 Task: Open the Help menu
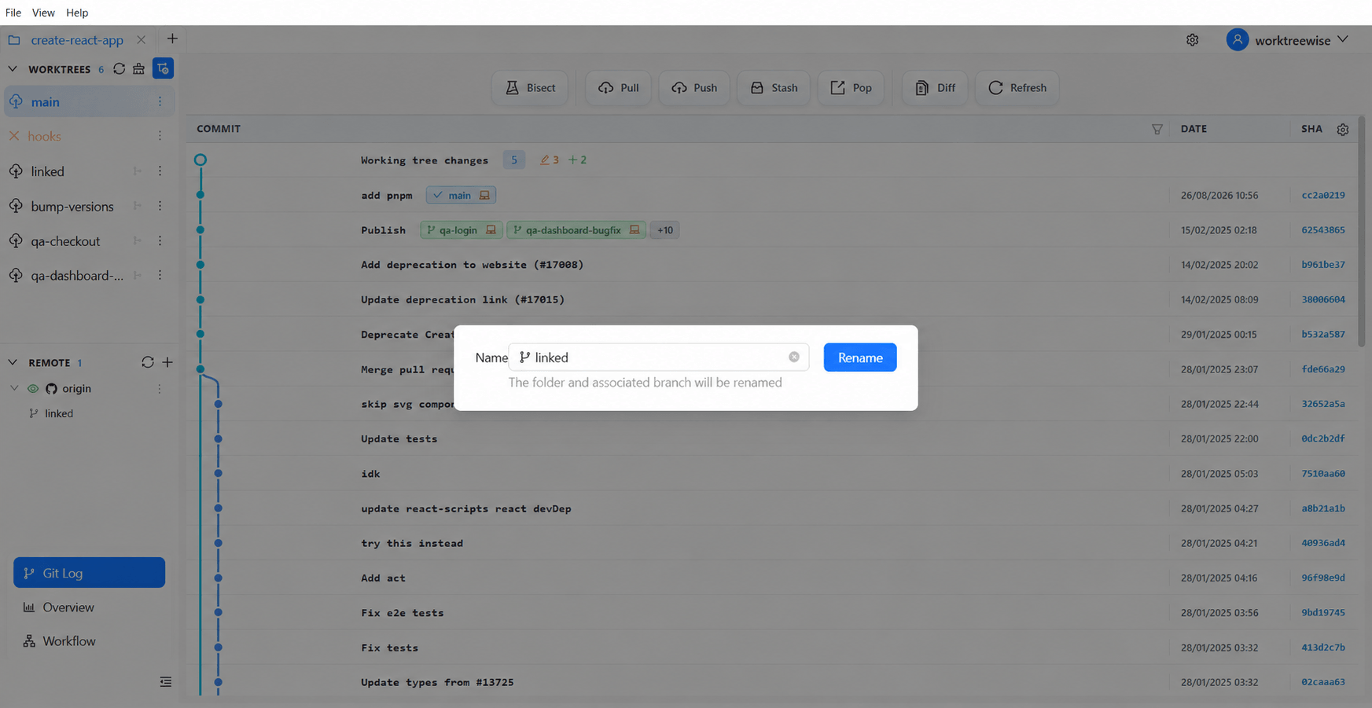77,13
